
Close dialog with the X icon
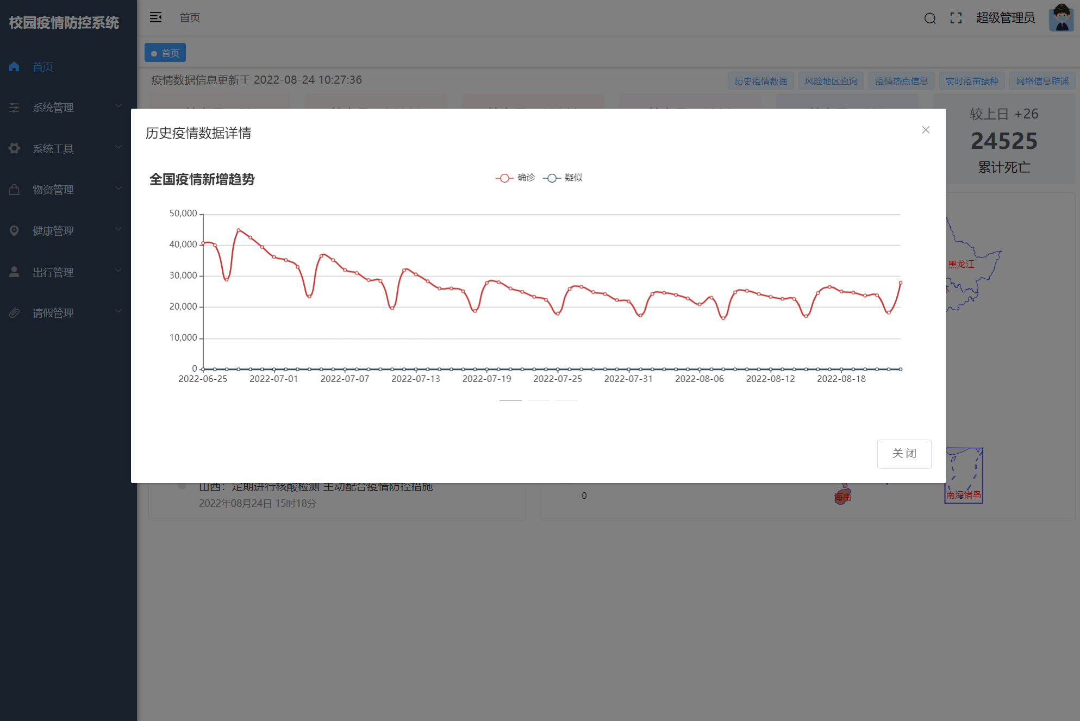tap(926, 130)
